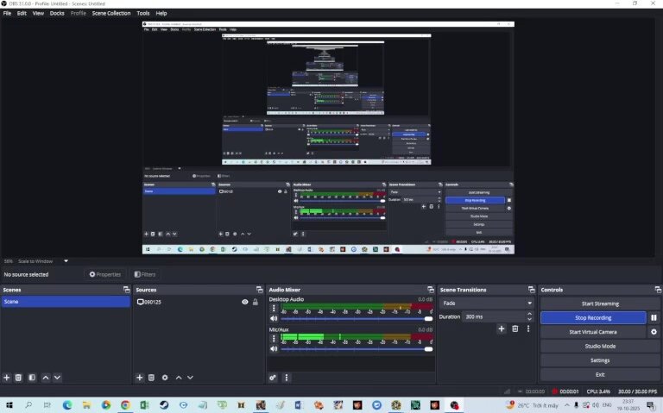663x413 pixels.
Task: Open virtual camera settings gear
Action: pyautogui.click(x=654, y=332)
